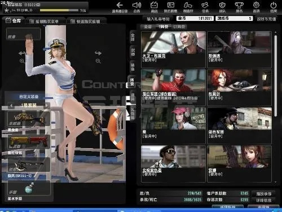Click 游戏币充值 recharge button
The width and height of the screenshot is (282, 212).
[x=266, y=19]
